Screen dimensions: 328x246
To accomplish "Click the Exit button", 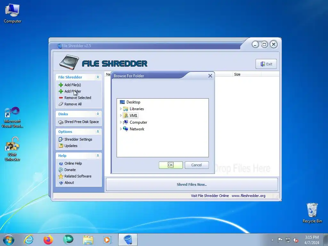I will [266, 64].
